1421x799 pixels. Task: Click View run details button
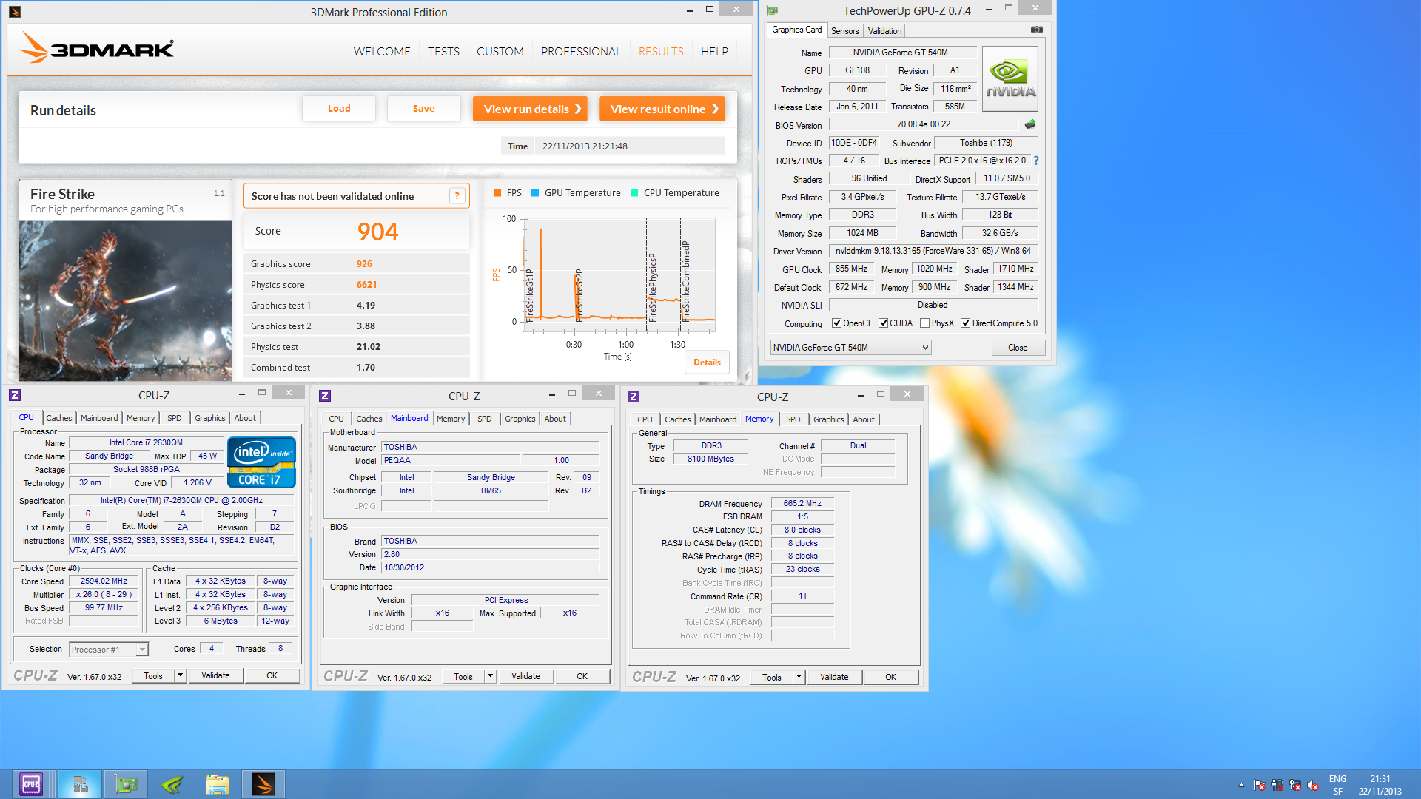click(x=530, y=109)
